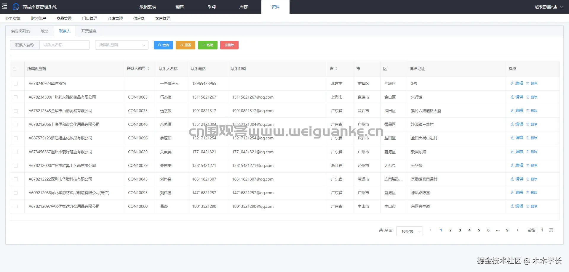Tick checkbox for 金华市百丽贸易有限公司 row
This screenshot has height=272, width=569.
point(16,111)
